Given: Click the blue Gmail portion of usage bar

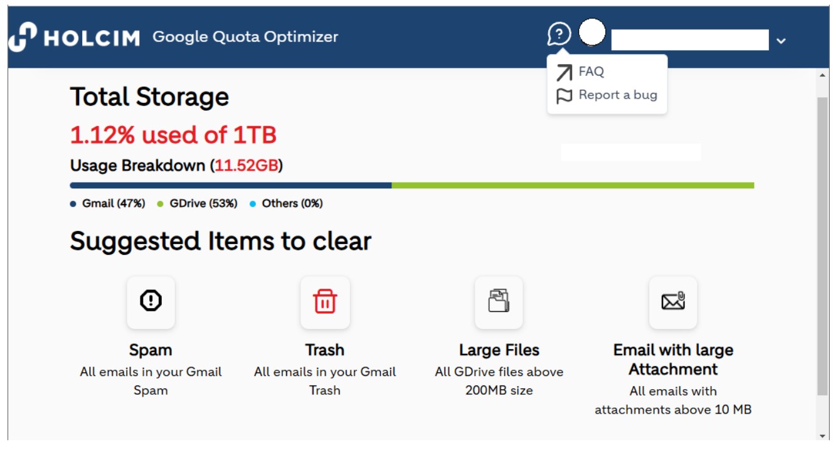Looking at the screenshot, I should (231, 185).
